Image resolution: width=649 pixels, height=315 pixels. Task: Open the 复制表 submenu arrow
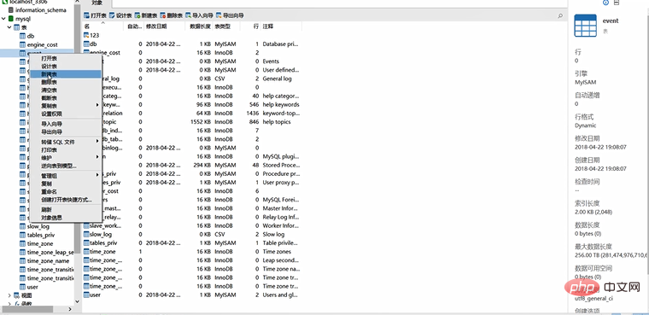(97, 106)
